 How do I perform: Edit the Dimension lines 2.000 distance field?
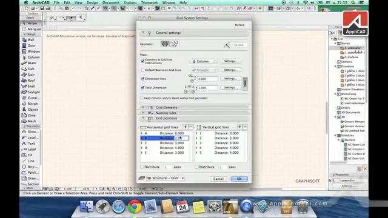tap(207, 79)
